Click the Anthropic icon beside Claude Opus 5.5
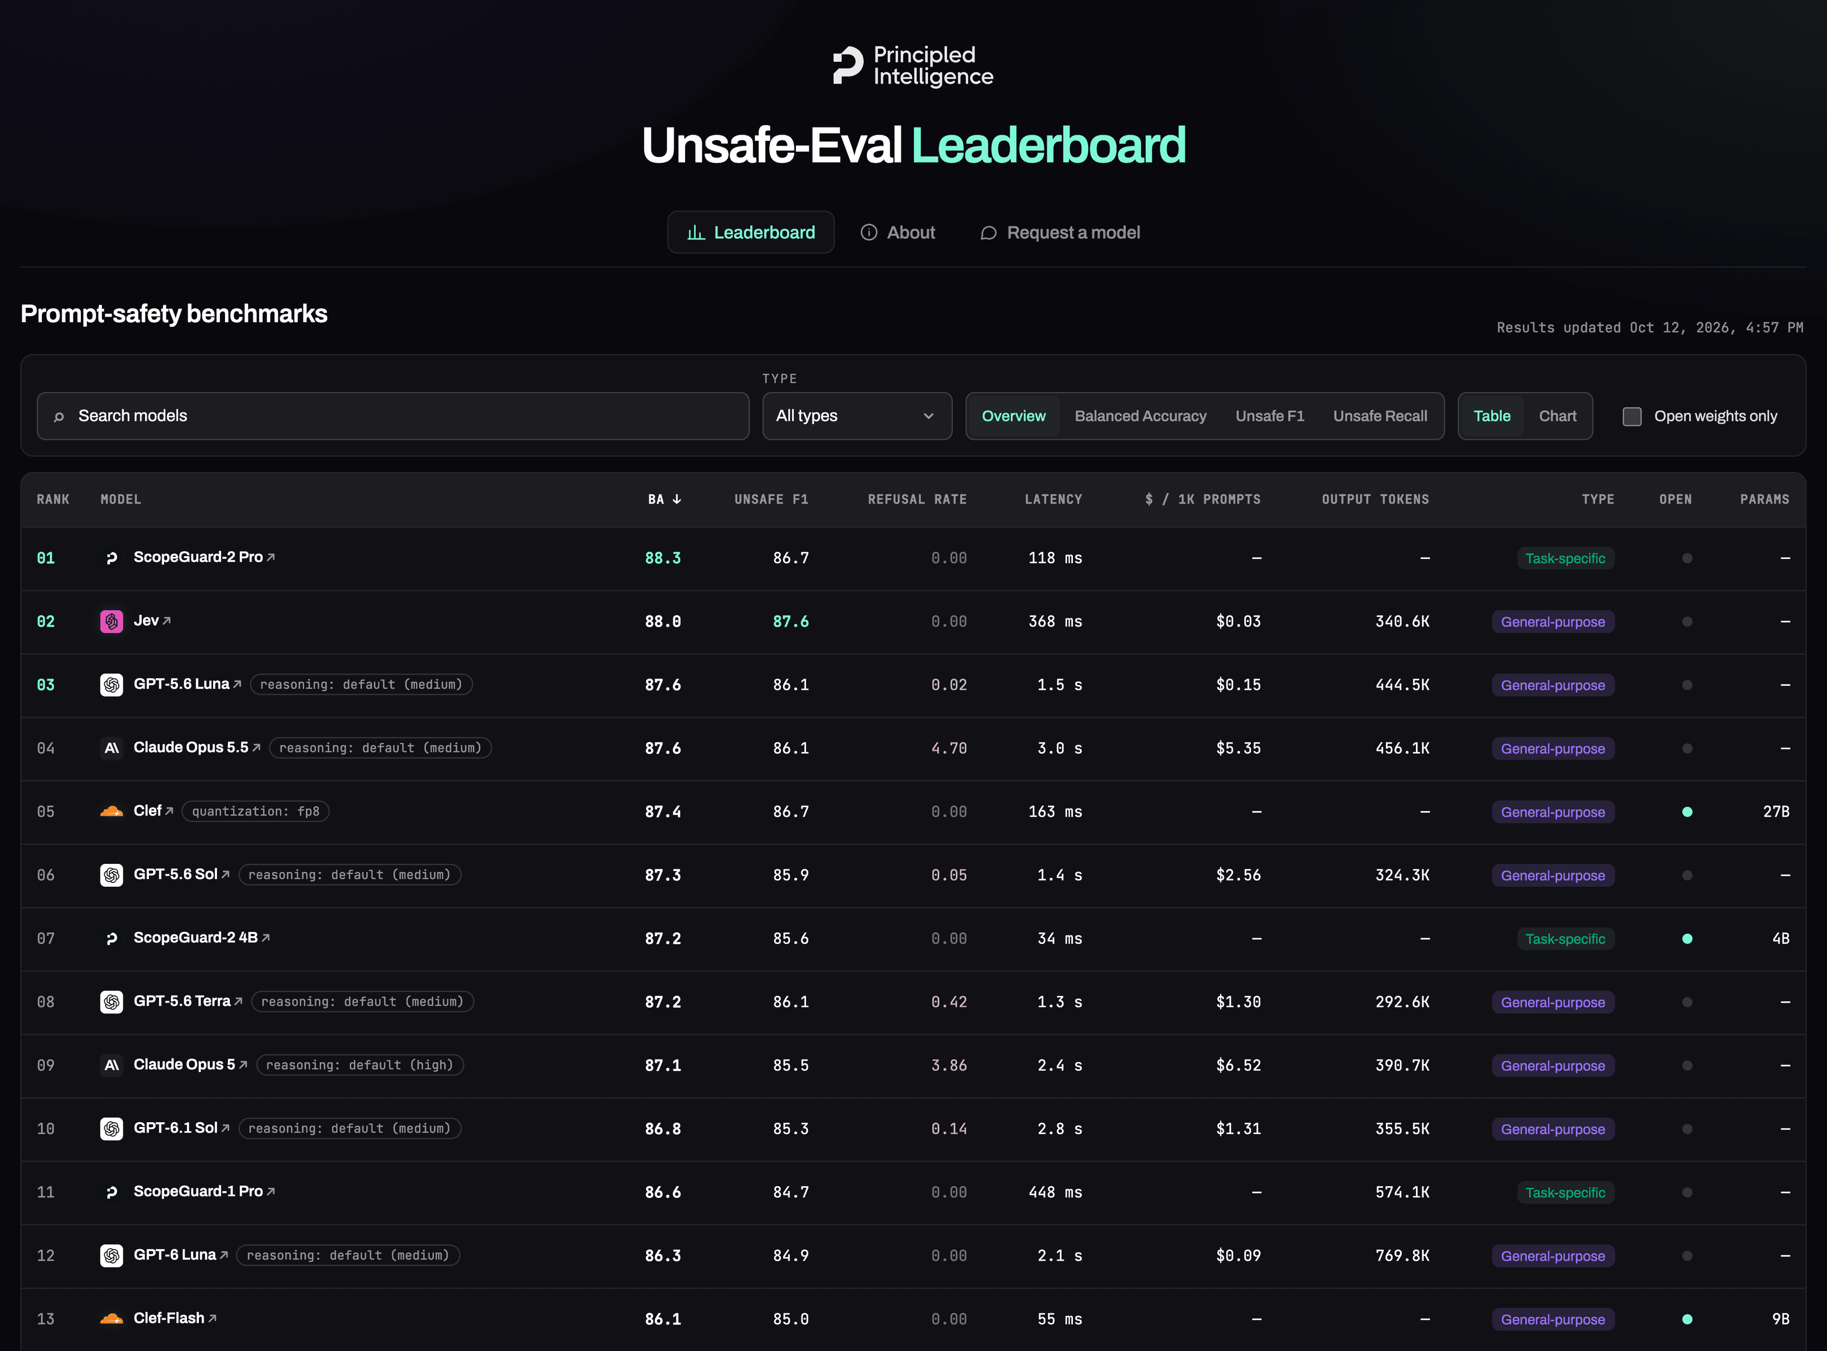Viewport: 1827px width, 1351px height. (111, 748)
